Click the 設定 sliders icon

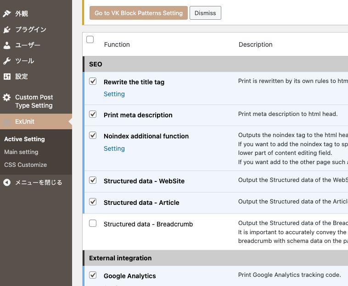tap(7, 77)
